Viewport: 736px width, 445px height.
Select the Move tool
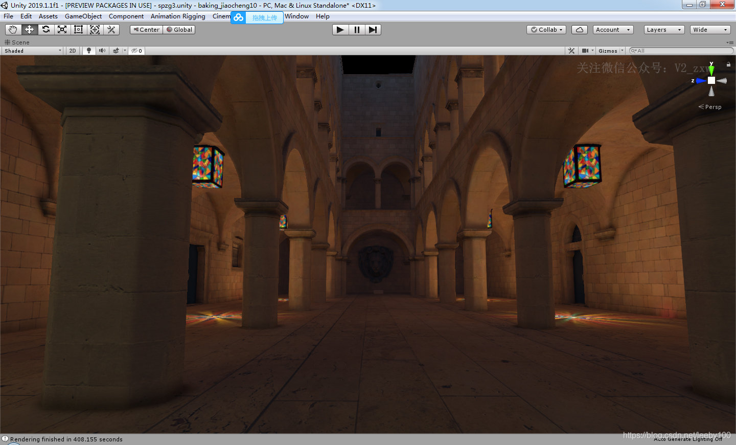29,30
